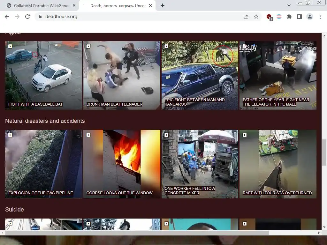Click play icon on Drunk Man Beat Teenager
Viewport: 327px width, 245px height.
point(88,46)
